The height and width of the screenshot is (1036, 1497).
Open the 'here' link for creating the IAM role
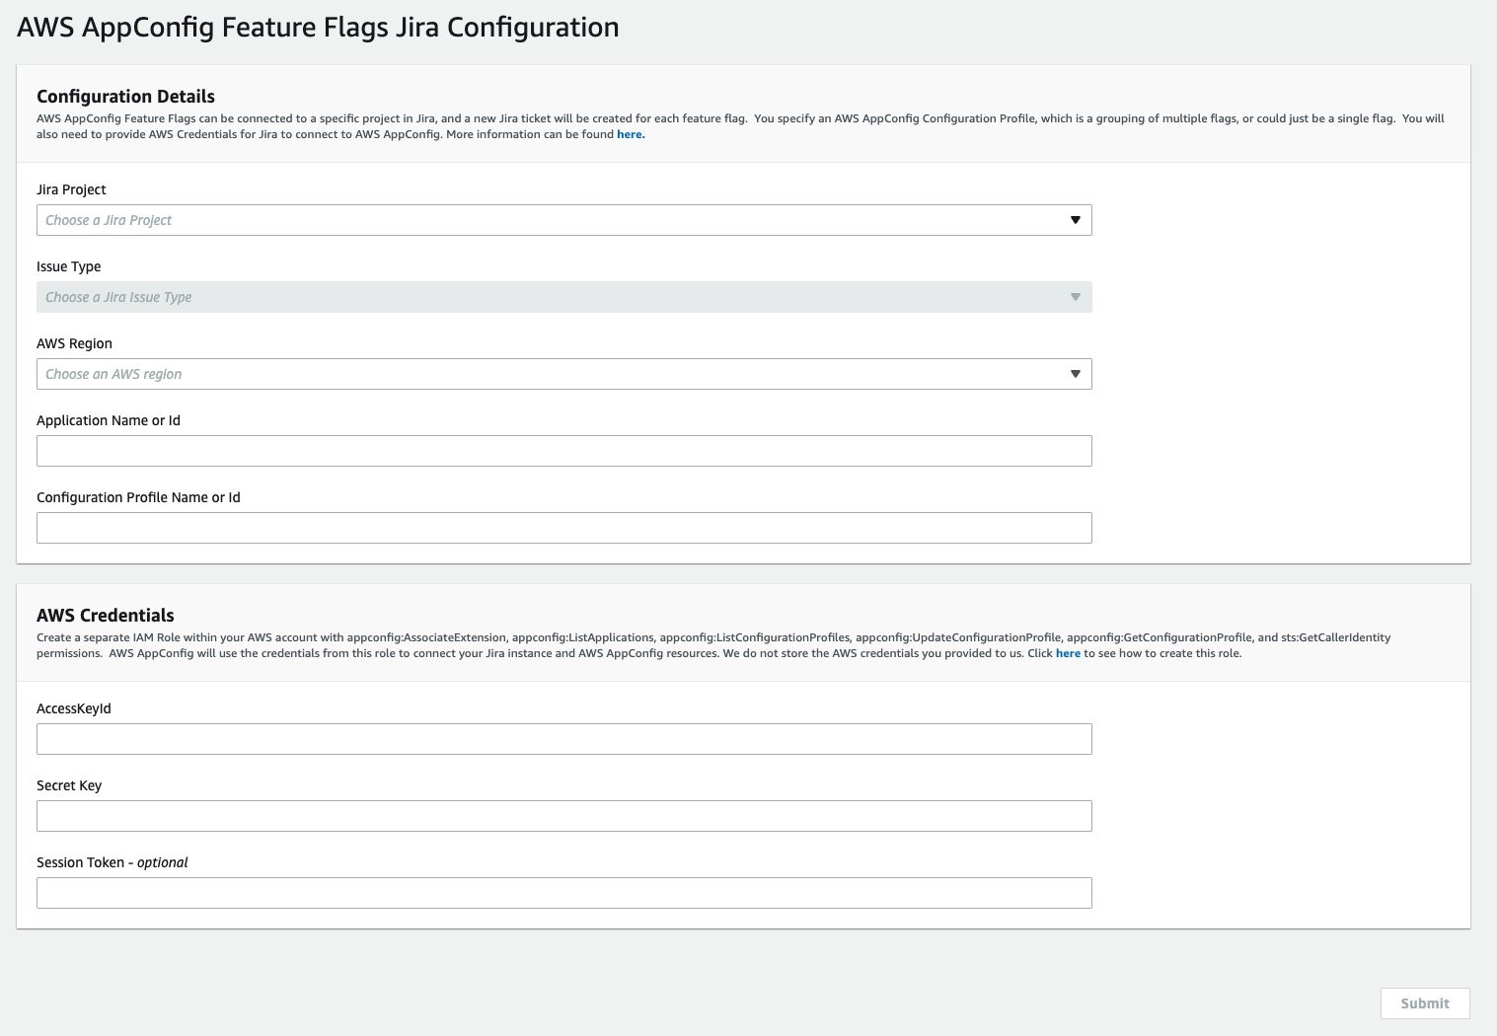(1068, 653)
